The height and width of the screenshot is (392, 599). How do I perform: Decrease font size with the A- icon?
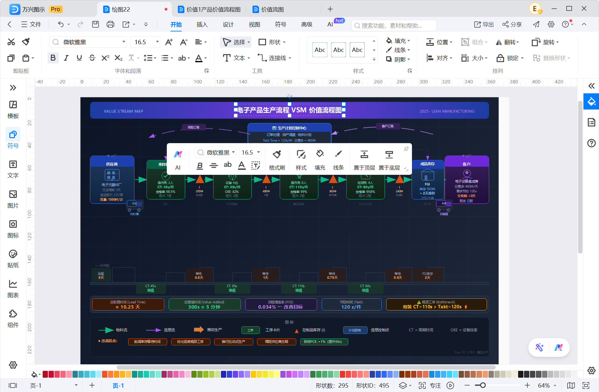(184, 42)
